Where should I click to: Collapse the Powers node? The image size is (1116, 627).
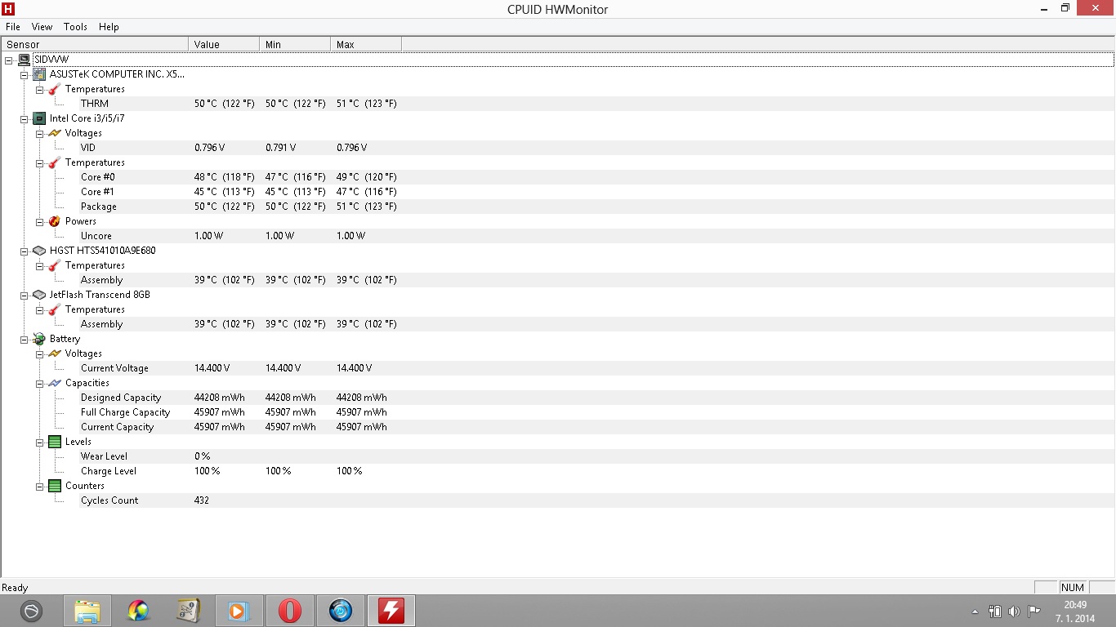(x=39, y=221)
